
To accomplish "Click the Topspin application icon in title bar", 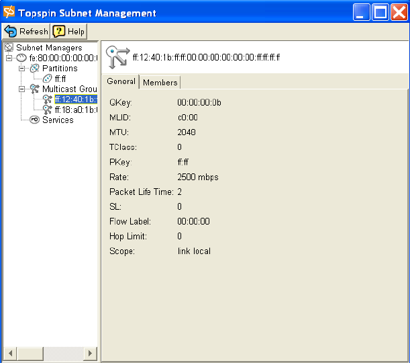I will point(9,13).
